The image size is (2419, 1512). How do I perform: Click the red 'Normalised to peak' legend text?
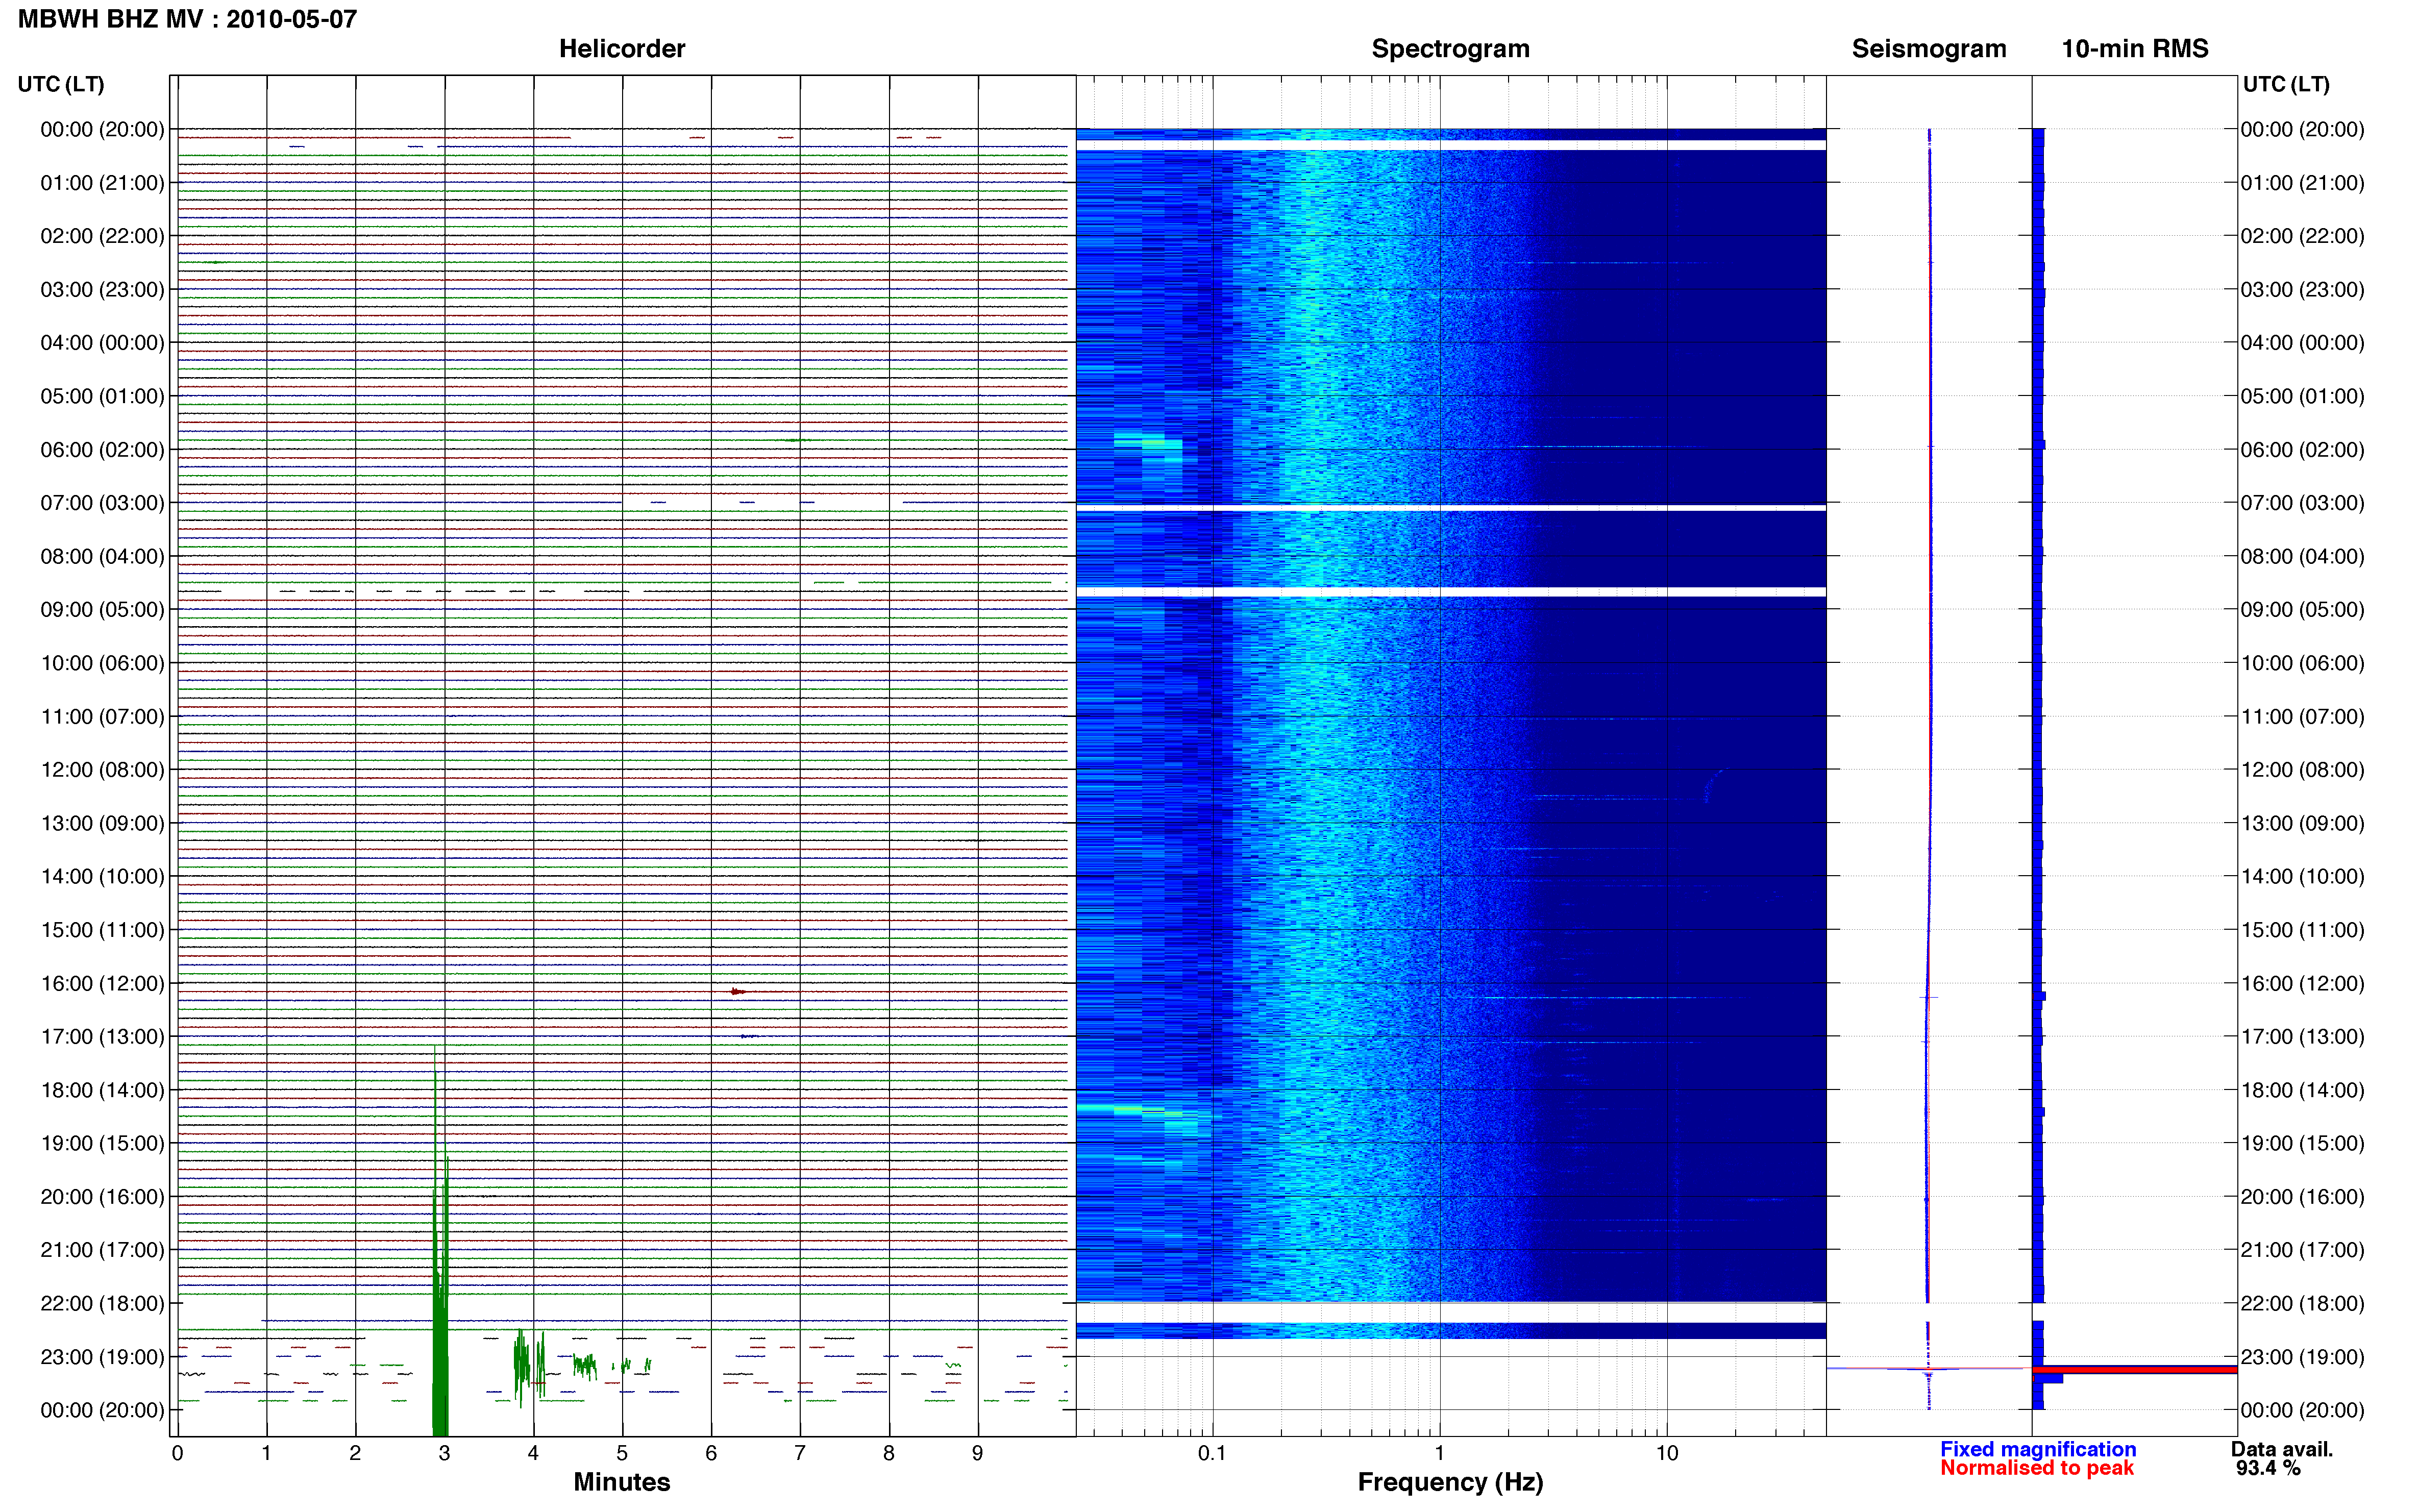pyautogui.click(x=2036, y=1468)
